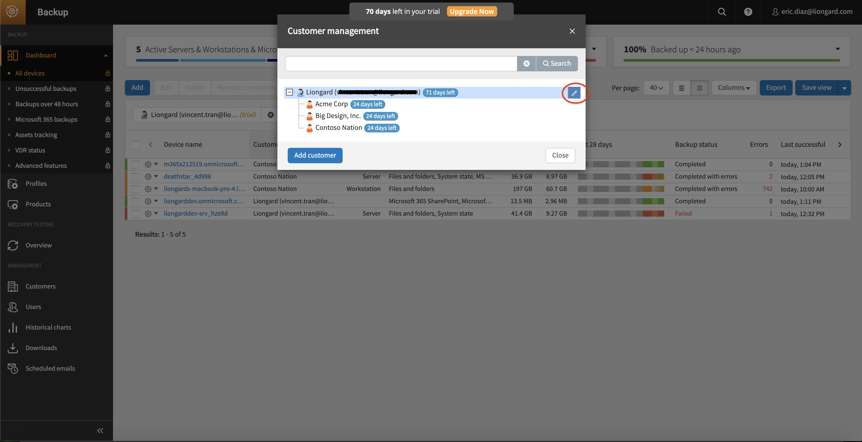Open the Per page 40 dropdown
This screenshot has width=862, height=442.
pos(656,88)
